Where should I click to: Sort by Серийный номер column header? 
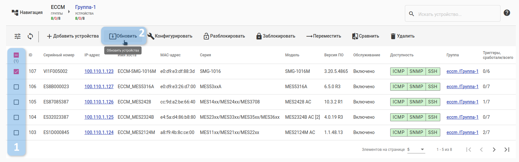[x=59, y=55]
